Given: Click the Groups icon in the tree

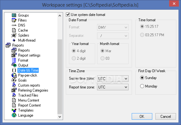Looking at the screenshot, I should point(14,15).
